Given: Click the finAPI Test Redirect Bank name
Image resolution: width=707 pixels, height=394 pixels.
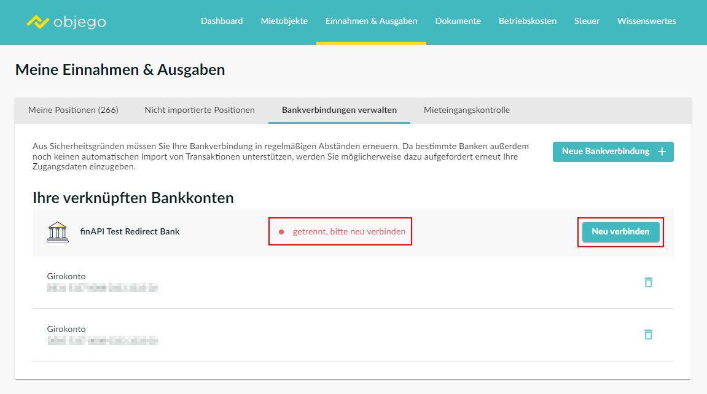Looking at the screenshot, I should click(x=130, y=232).
